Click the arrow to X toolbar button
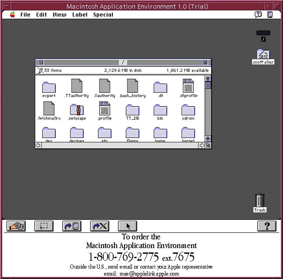 pos(100,226)
